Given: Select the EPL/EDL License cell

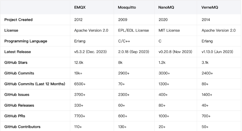Looking at the screenshot, I should click(x=133, y=31).
